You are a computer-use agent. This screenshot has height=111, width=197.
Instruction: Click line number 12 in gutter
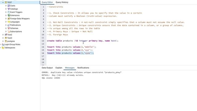tap(43, 41)
